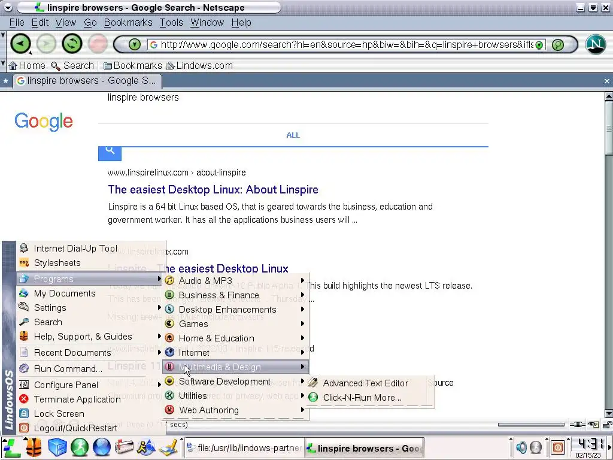Click the URL address field
Image resolution: width=613 pixels, height=460 pixels.
click(x=346, y=44)
